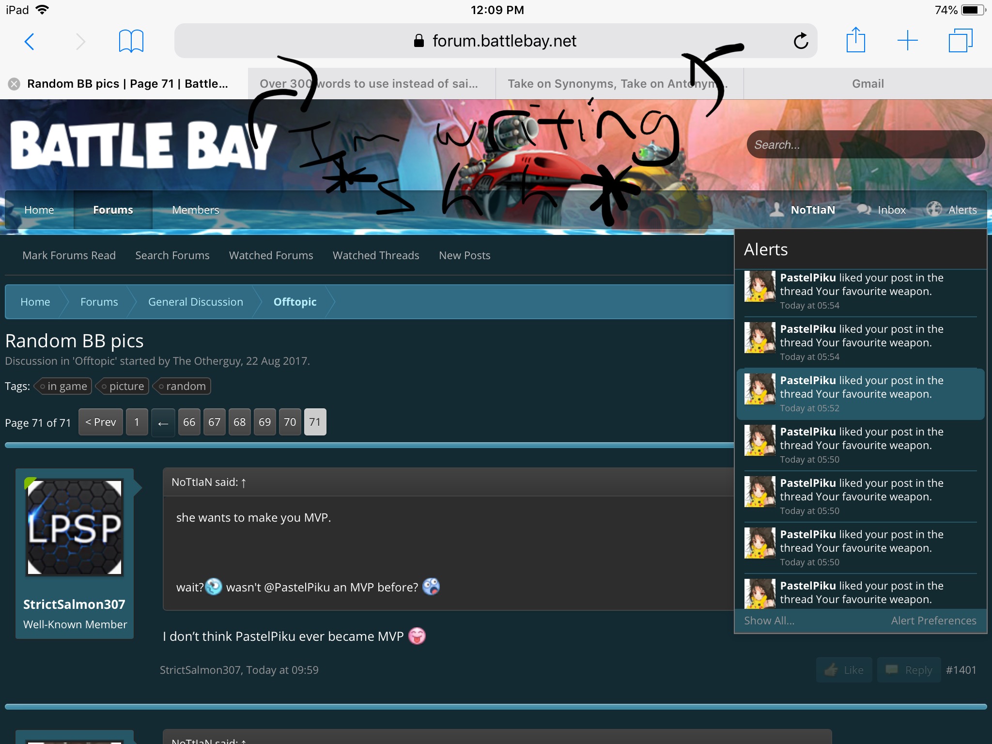The height and width of the screenshot is (744, 992).
Task: Open the Safari bookmarks book icon
Action: click(x=131, y=41)
